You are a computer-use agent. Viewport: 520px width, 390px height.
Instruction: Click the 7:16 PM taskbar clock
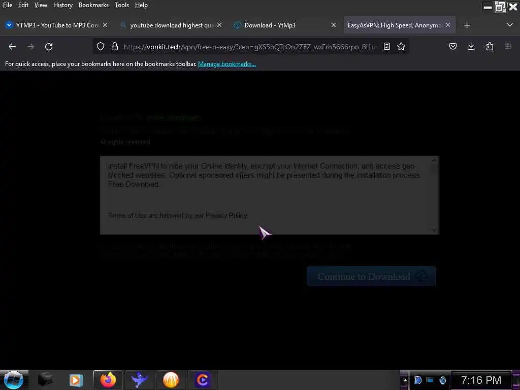click(481, 380)
